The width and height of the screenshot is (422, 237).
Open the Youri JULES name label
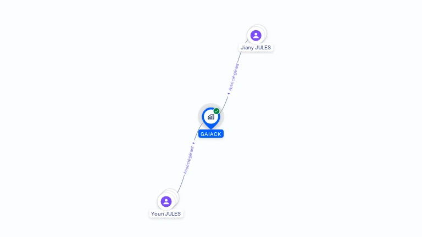click(166, 213)
